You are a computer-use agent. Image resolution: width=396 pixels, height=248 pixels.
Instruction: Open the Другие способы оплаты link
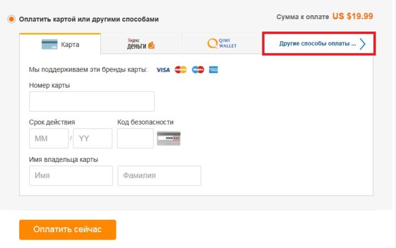click(x=317, y=43)
